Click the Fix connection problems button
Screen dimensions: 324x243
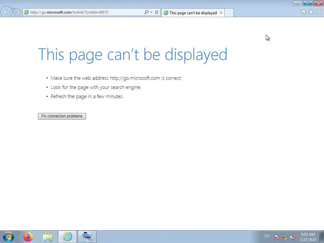[x=62, y=116]
